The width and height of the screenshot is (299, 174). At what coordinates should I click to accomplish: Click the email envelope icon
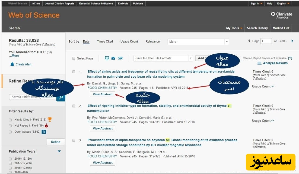coord(113,58)
